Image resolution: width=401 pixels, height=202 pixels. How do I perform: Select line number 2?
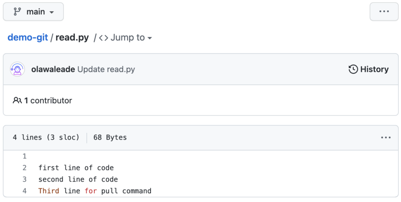[24, 168]
